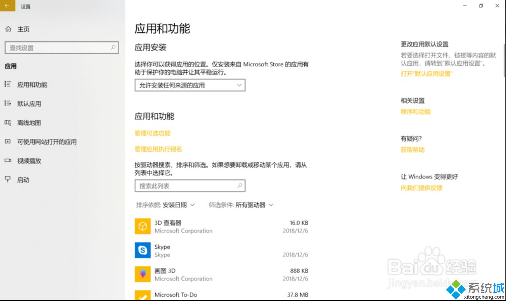Click the Skype app icon

pos(143,250)
